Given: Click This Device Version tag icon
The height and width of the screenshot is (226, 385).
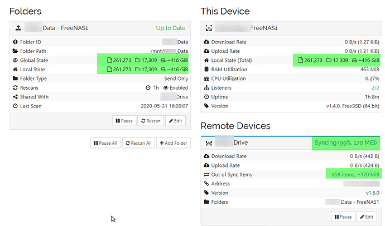Looking at the screenshot, I should [x=206, y=106].
